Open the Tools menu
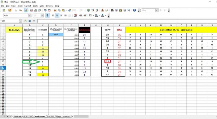The width and height of the screenshot is (217, 119). pyautogui.click(x=35, y=6)
